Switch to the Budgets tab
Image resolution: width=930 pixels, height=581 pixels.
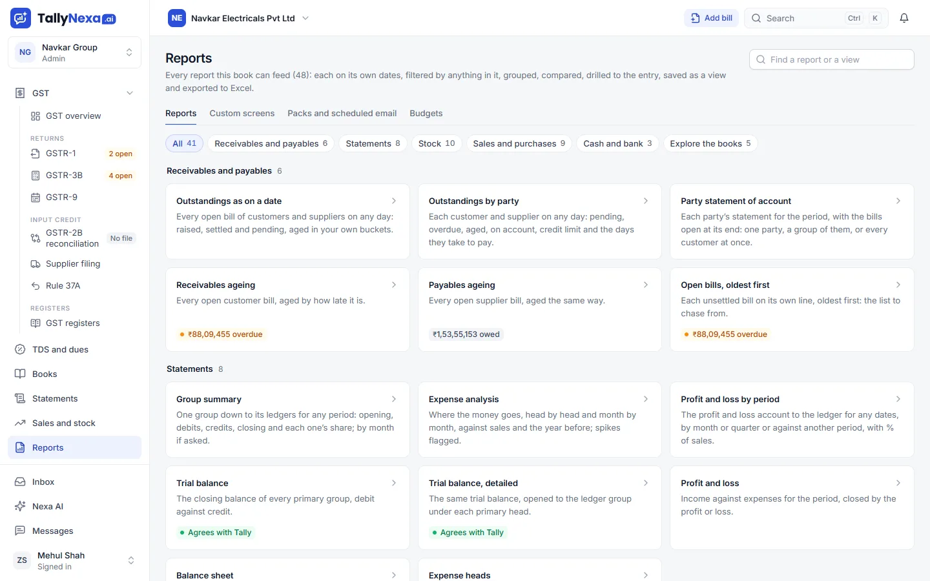[x=426, y=114]
